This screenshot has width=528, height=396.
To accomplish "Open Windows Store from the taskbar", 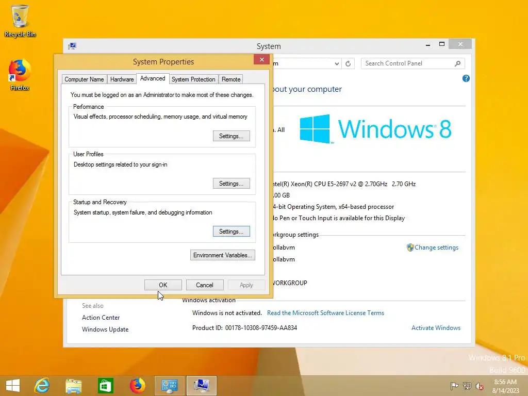I will (105, 386).
